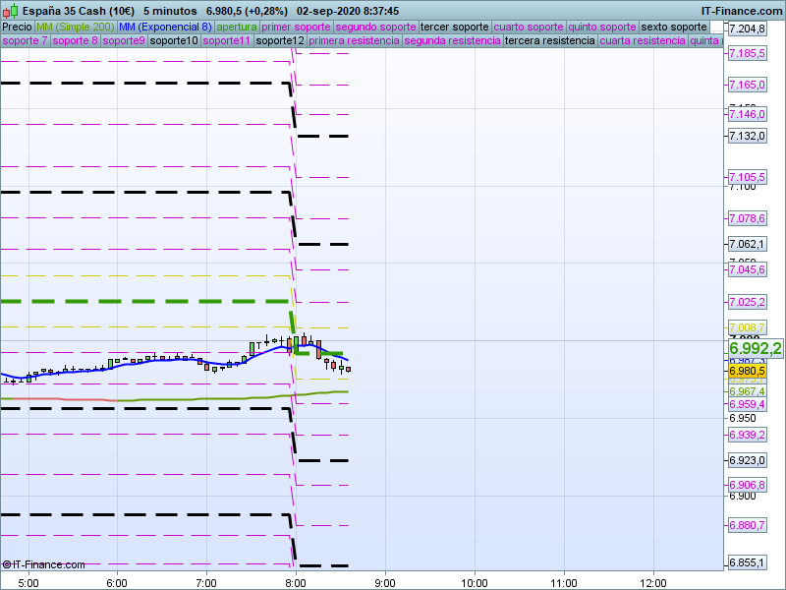Open the segunda resistencia label
The image size is (786, 590).
pyautogui.click(x=452, y=40)
